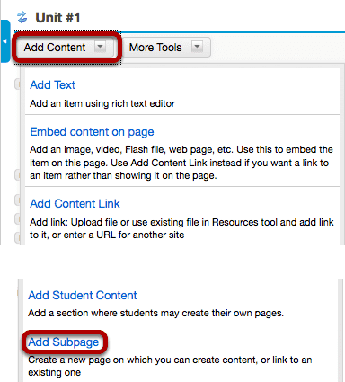Click the Add Content dropdown arrow
The height and width of the screenshot is (382, 345).
[100, 47]
